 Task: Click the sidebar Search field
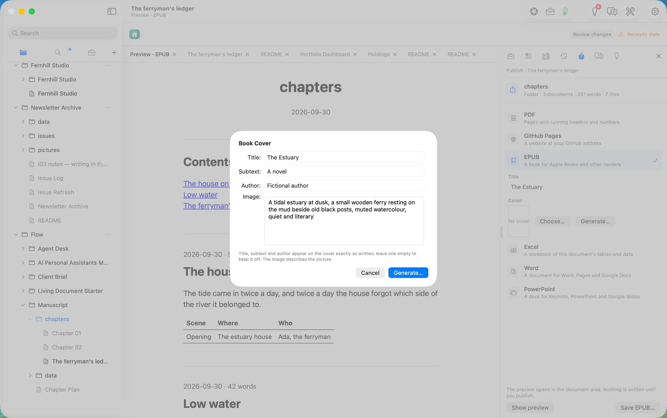pos(63,33)
